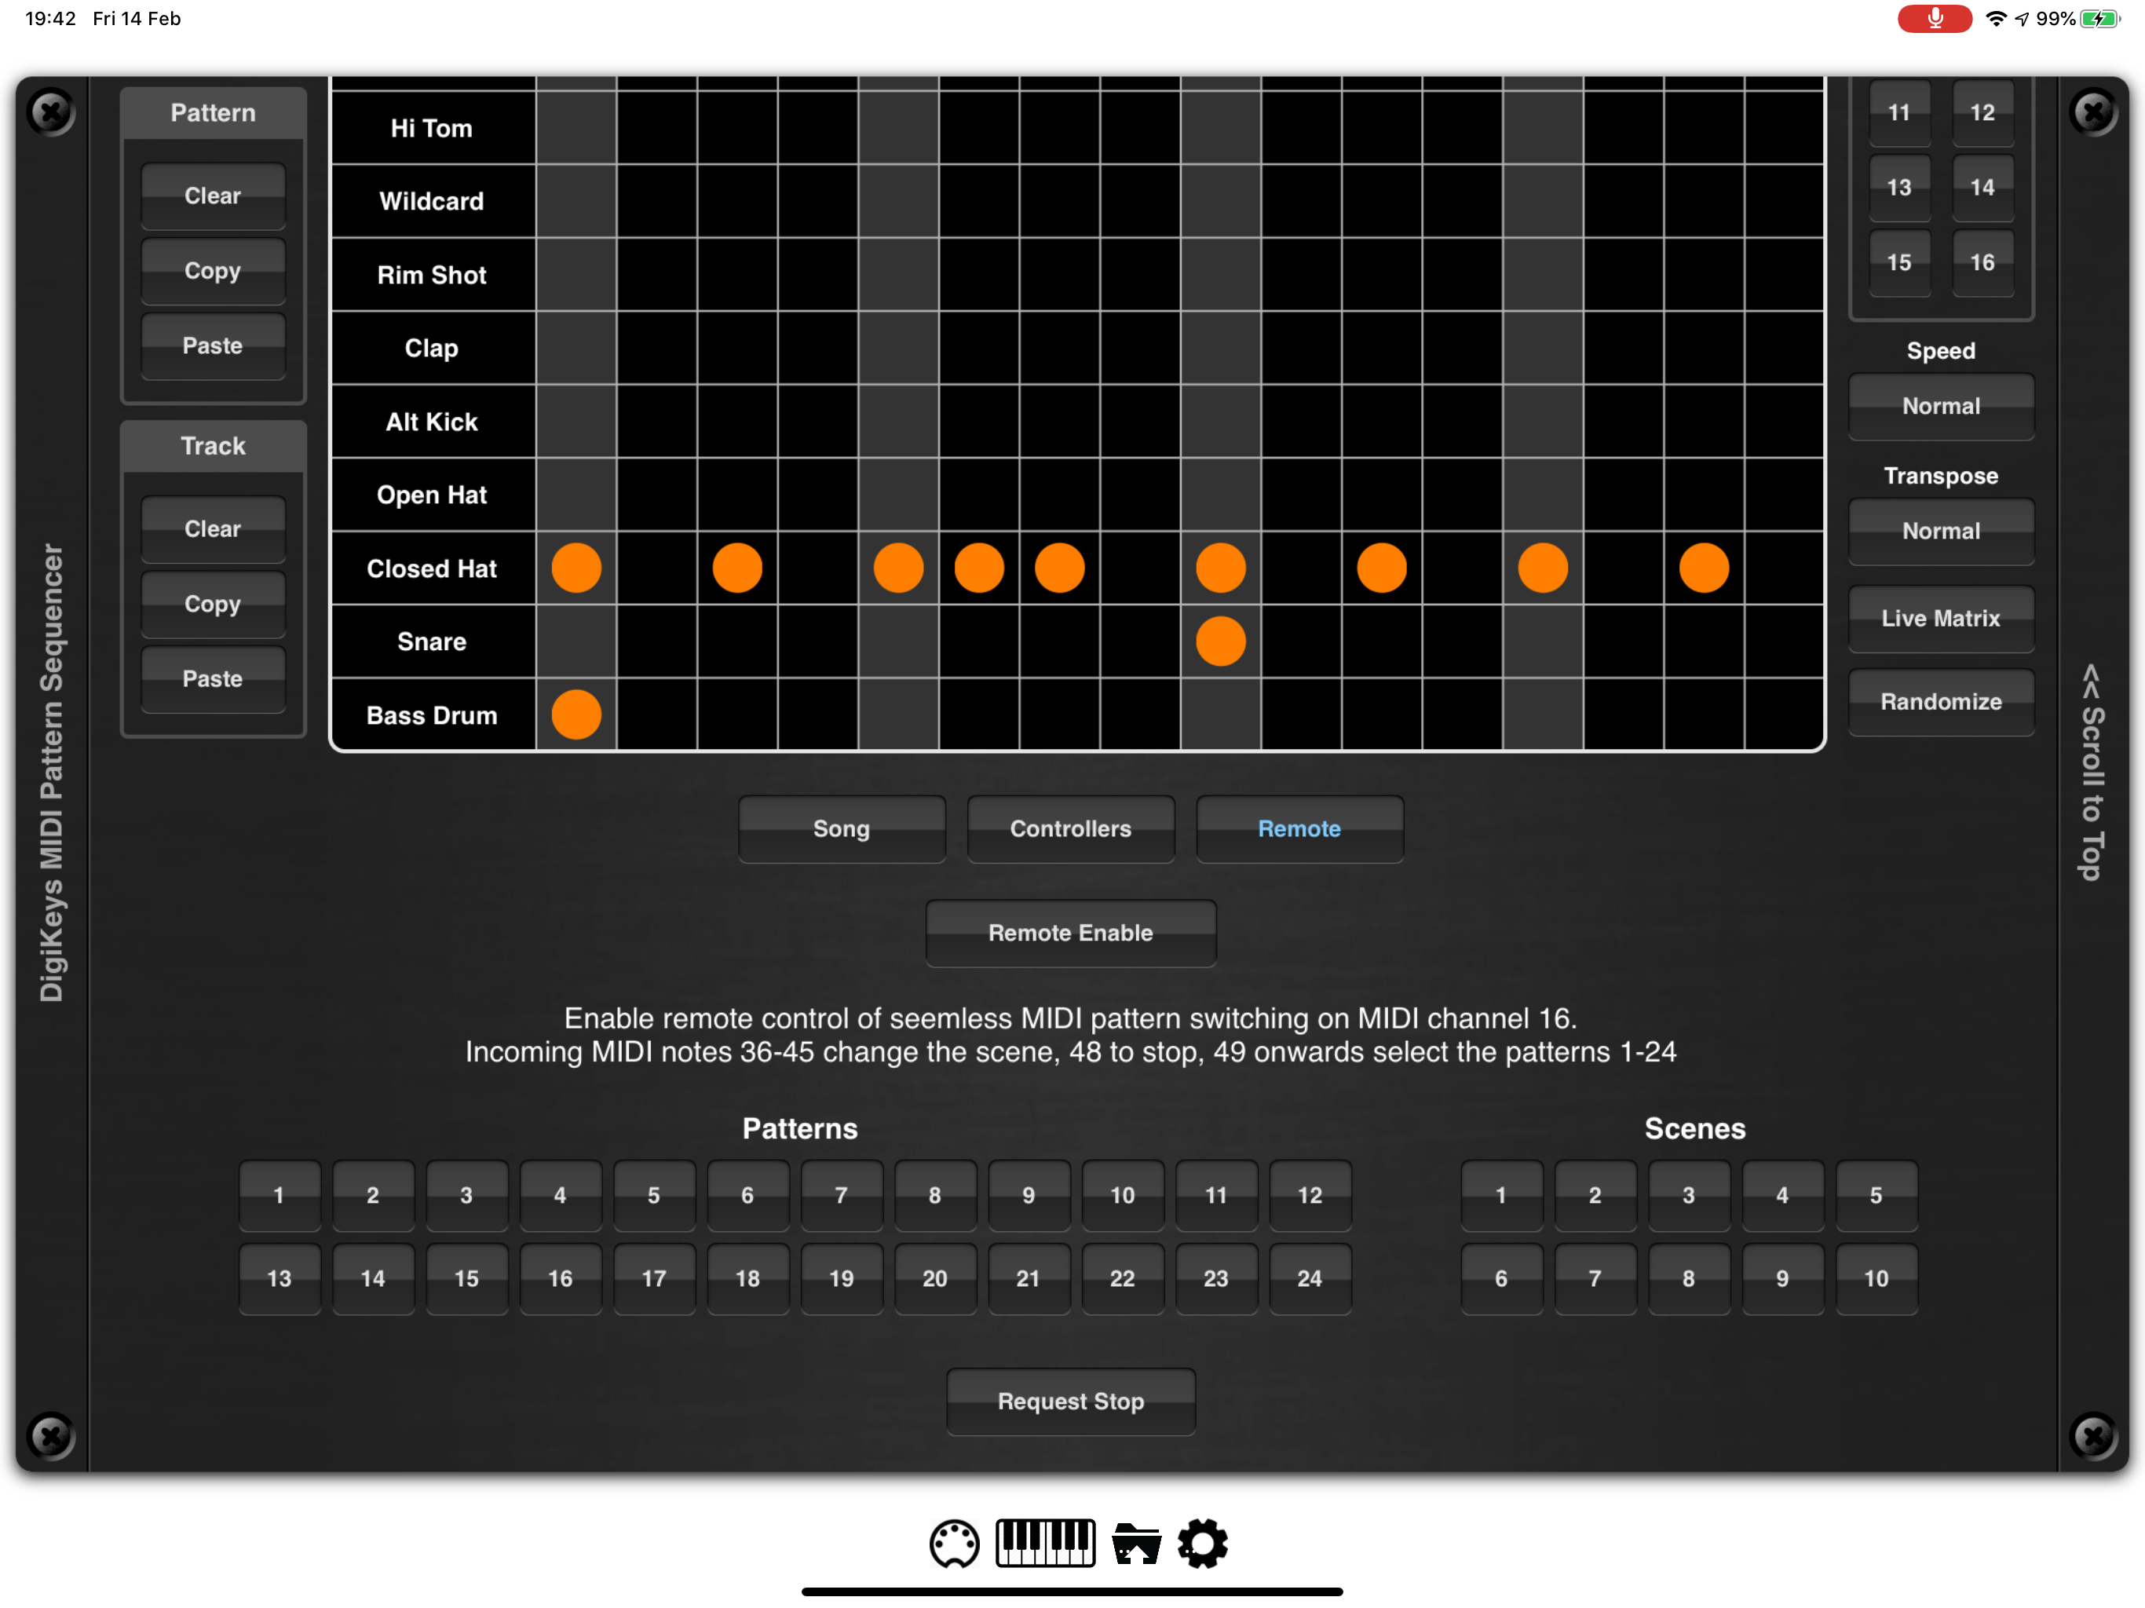Image resolution: width=2145 pixels, height=1608 pixels.
Task: Toggle the Snare step note off
Action: click(x=1220, y=641)
